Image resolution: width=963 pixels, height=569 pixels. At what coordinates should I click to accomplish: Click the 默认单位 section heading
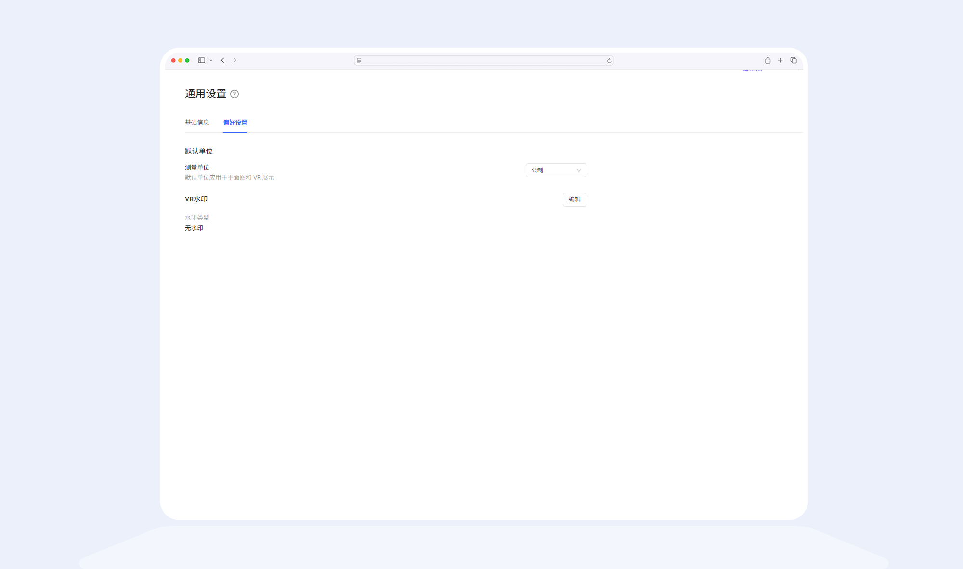coord(199,151)
